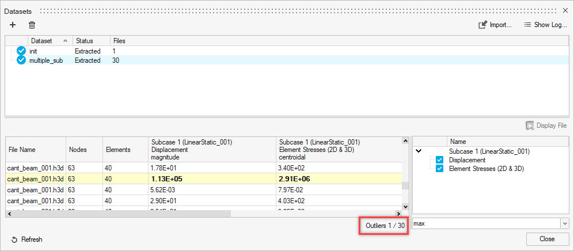Uncheck the Displacement checkbox
Viewport: 574px width, 251px height.
pos(440,160)
